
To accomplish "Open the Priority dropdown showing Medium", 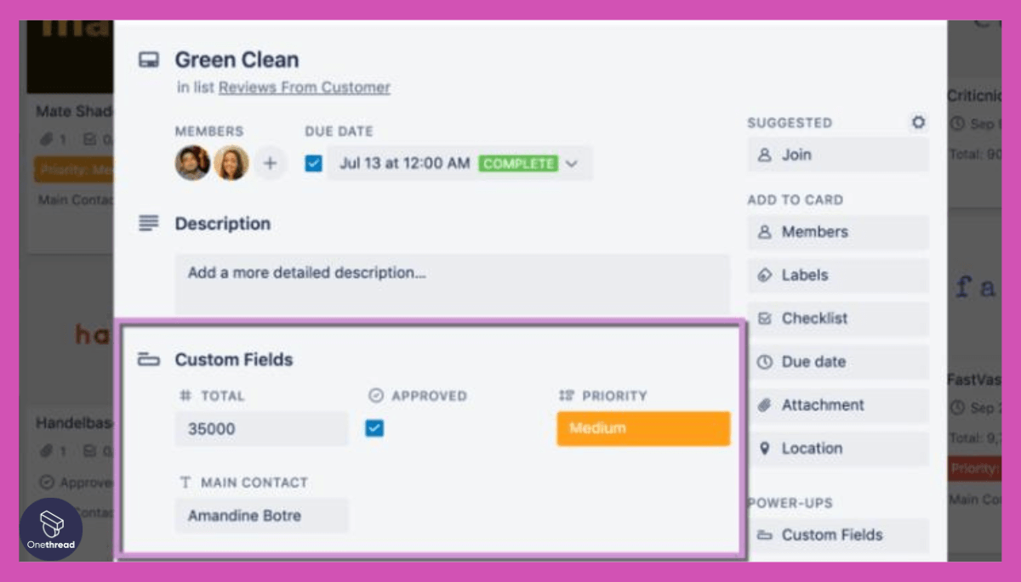I will pyautogui.click(x=642, y=429).
